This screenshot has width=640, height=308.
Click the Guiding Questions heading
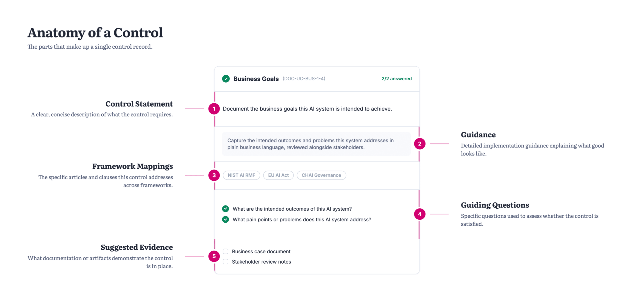click(494, 205)
